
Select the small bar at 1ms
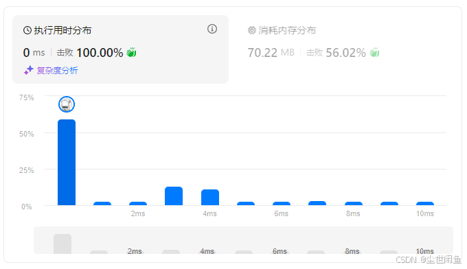(x=102, y=204)
